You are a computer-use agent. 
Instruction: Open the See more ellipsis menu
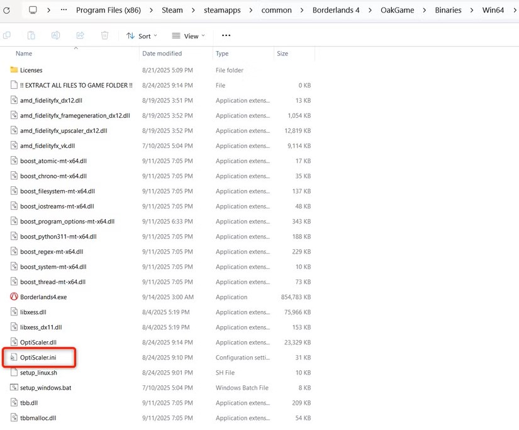[x=226, y=36]
